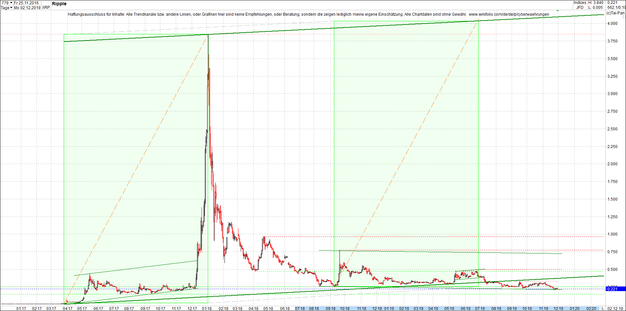Click the "L" button at bottom right
This screenshot has width=626, height=311.
pyautogui.click(x=603, y=308)
